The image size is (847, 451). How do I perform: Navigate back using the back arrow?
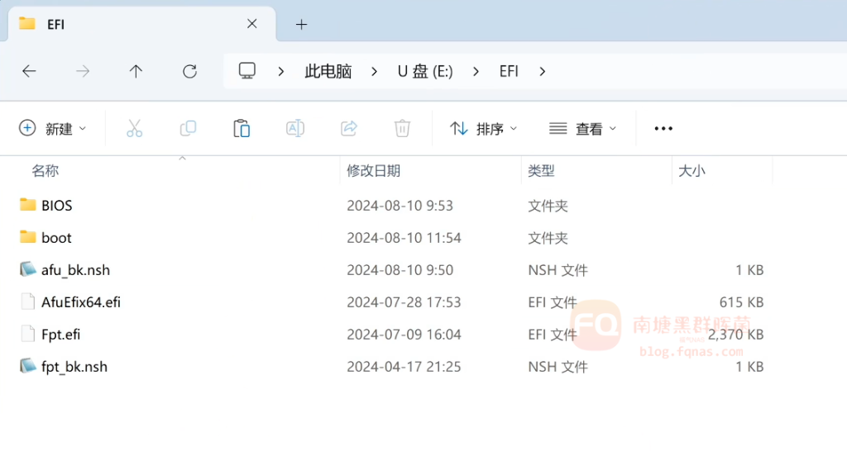(x=29, y=71)
